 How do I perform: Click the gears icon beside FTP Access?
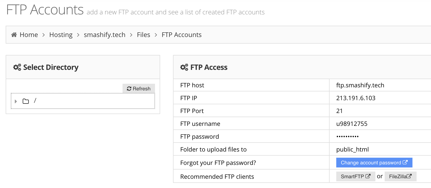(184, 67)
